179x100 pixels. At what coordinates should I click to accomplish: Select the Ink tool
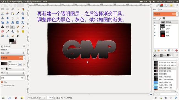(13, 31)
